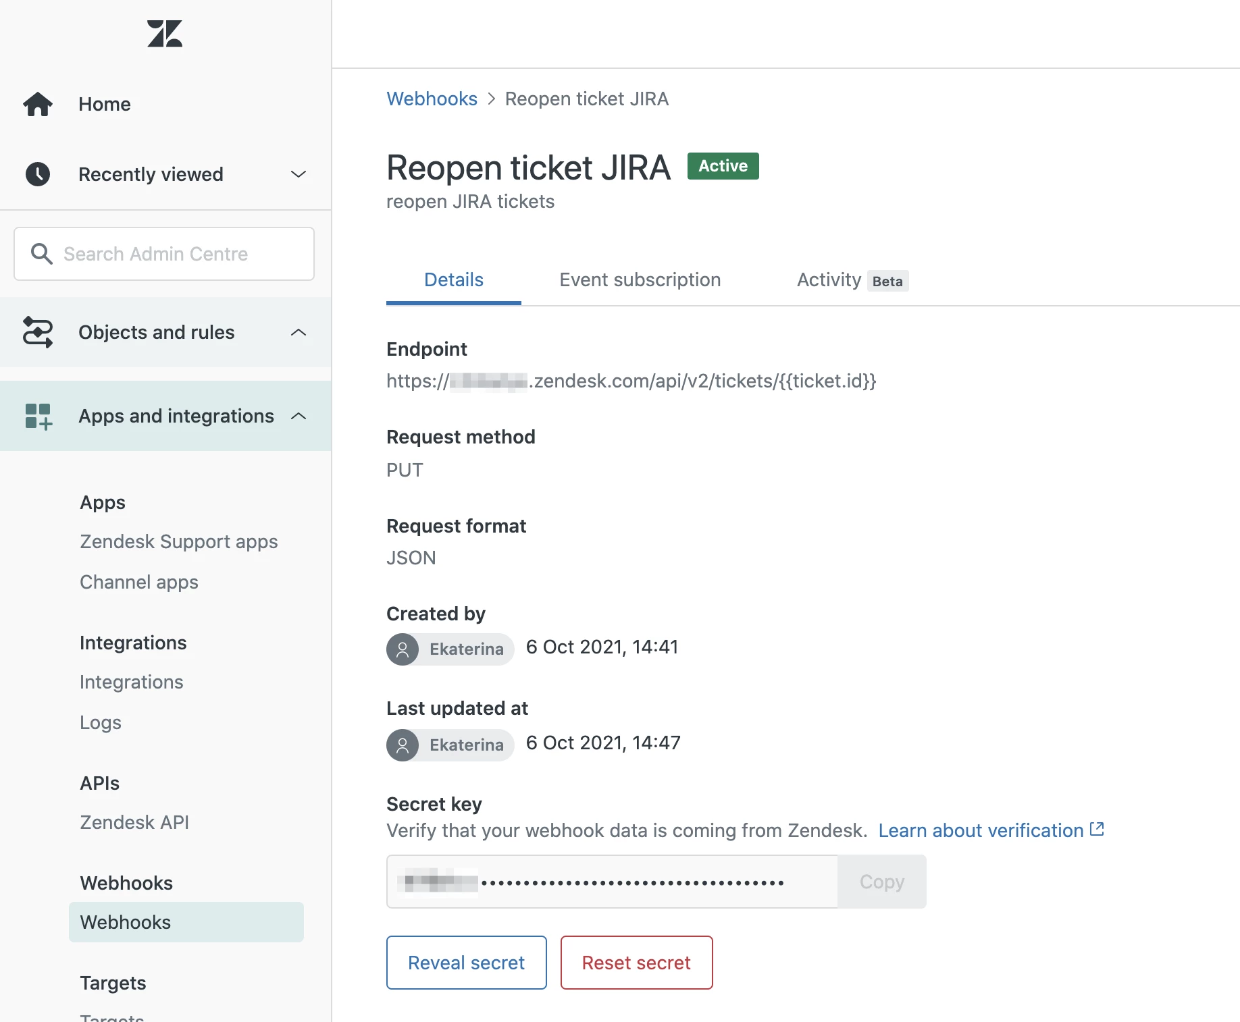Image resolution: width=1240 pixels, height=1022 pixels.
Task: Click the Copy secret key button
Action: (x=882, y=882)
